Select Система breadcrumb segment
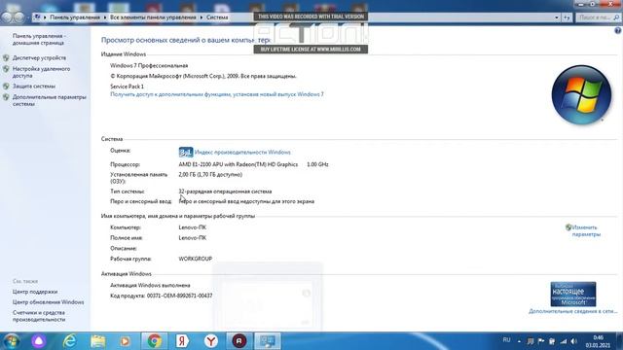Image resolution: width=623 pixels, height=350 pixels. tap(217, 17)
